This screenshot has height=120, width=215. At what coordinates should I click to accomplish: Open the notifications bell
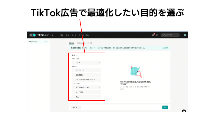(x=153, y=35)
